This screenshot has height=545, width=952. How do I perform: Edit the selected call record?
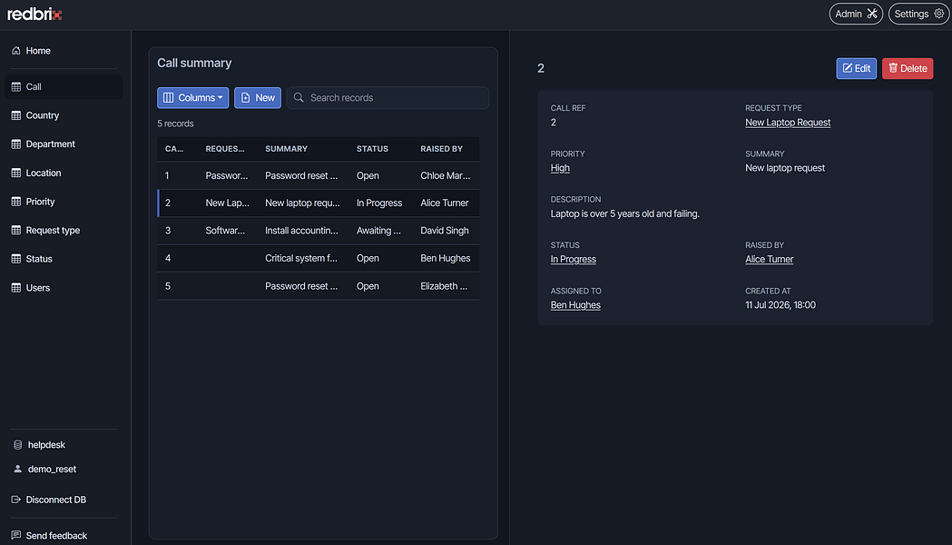click(856, 69)
